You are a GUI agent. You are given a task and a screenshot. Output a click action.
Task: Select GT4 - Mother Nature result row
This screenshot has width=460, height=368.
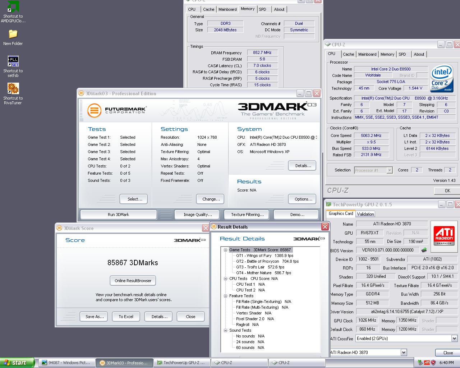[x=263, y=273]
